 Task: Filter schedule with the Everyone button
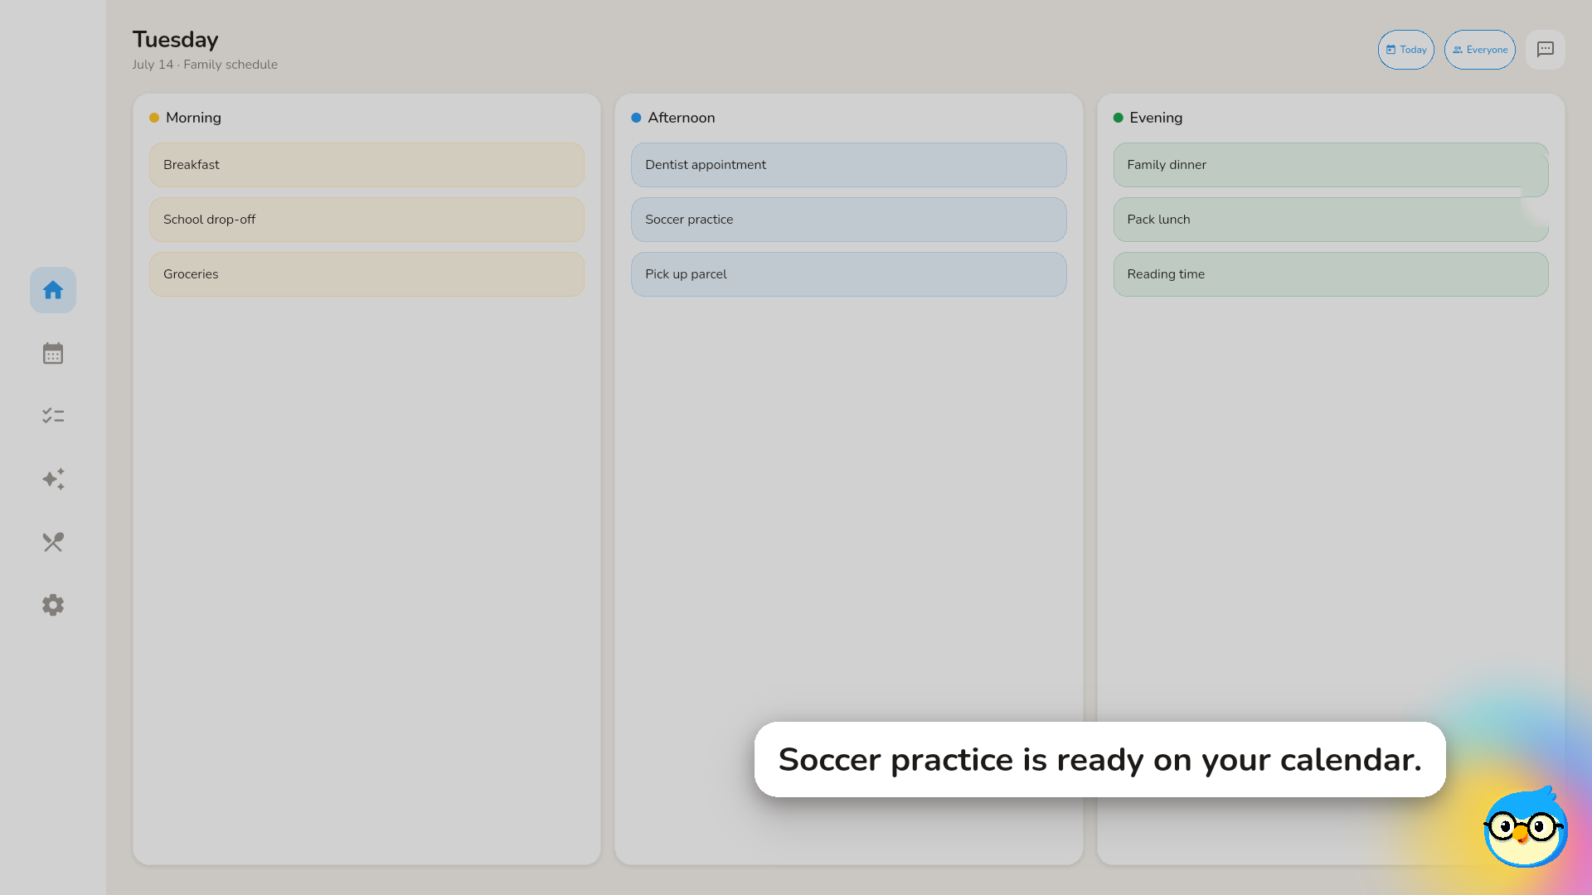pyautogui.click(x=1480, y=50)
